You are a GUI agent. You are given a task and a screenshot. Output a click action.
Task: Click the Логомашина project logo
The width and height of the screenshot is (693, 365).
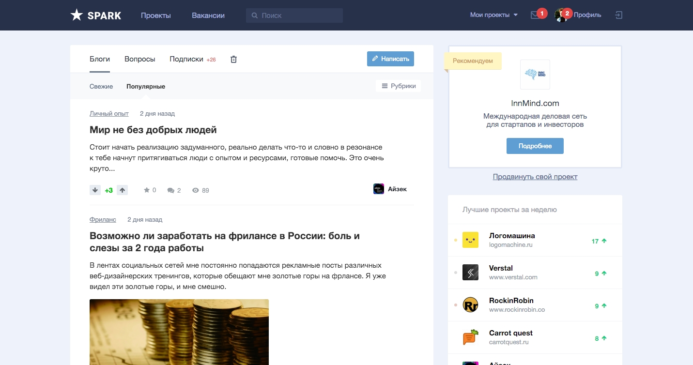(x=470, y=240)
